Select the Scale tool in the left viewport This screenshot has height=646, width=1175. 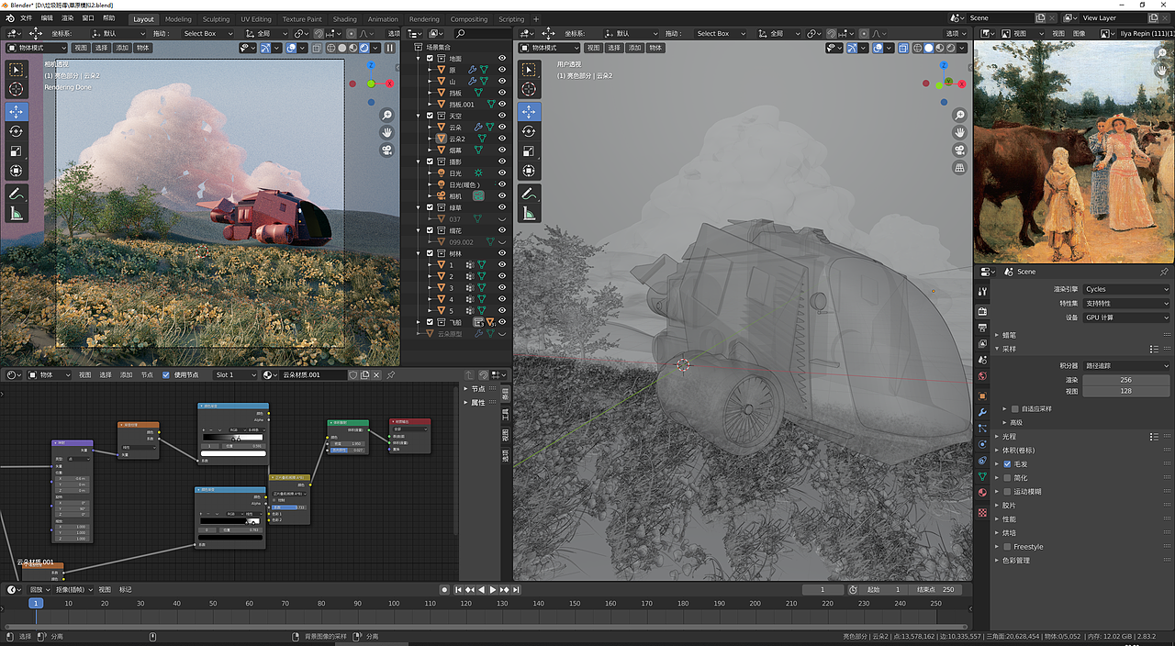tap(17, 150)
